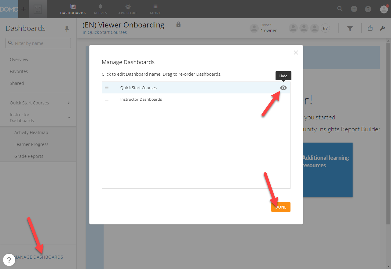The image size is (391, 269).
Task: Click the DONE button
Action: click(x=280, y=207)
